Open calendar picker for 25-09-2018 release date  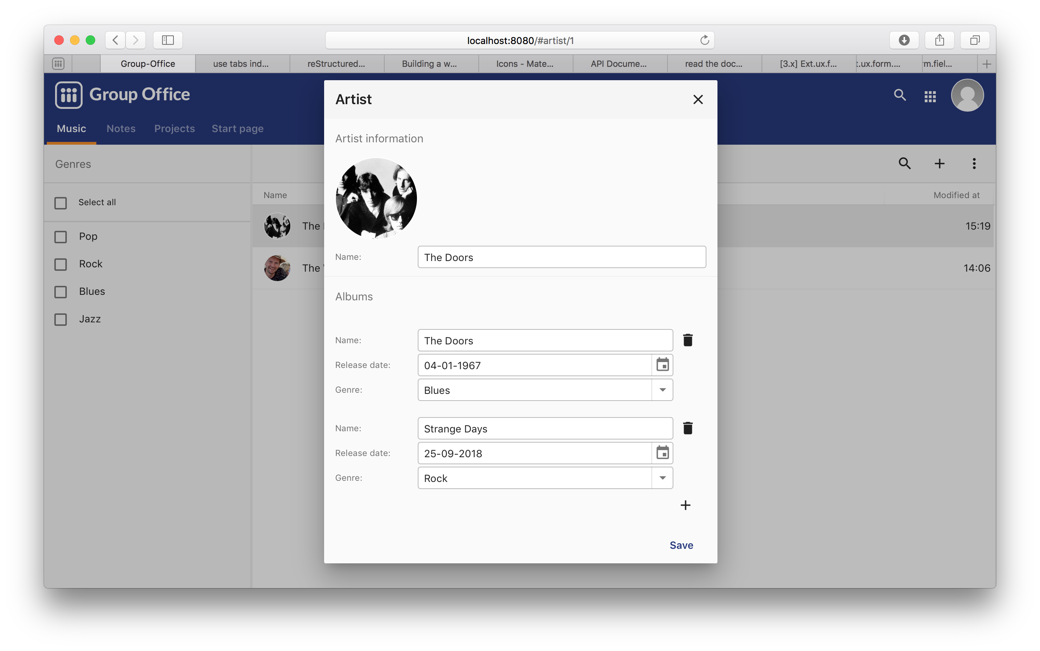point(662,453)
